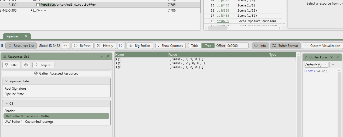Toggle Show Commas option
The image size is (343, 137).
pos(171,46)
